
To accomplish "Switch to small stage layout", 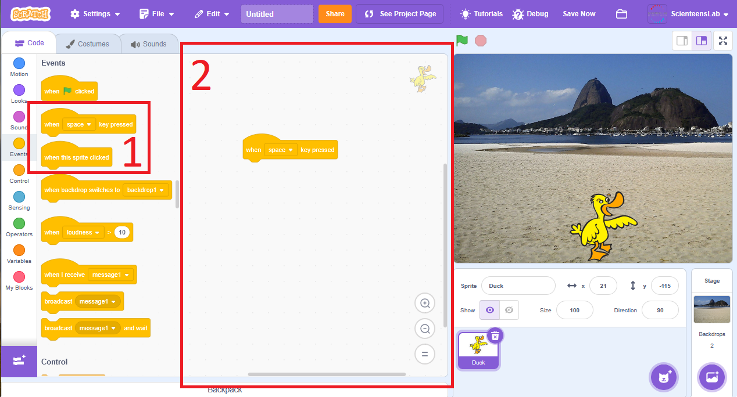I will pyautogui.click(x=682, y=41).
